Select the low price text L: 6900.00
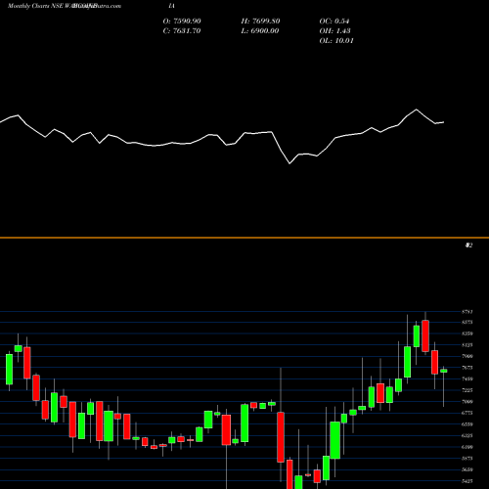The image size is (489, 489). click(260, 31)
